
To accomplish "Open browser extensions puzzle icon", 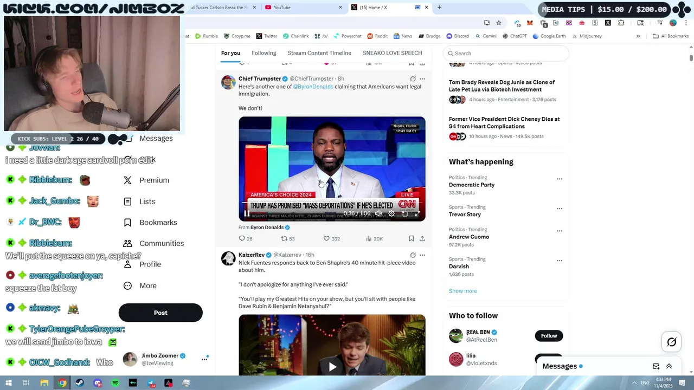I will pos(621,23).
